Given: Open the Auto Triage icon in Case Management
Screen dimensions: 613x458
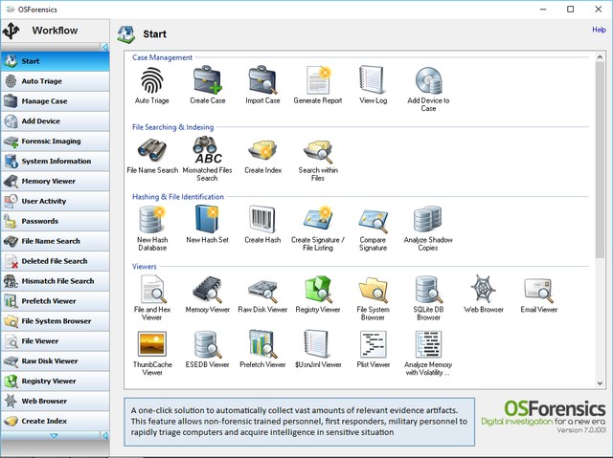Looking at the screenshot, I should [152, 80].
